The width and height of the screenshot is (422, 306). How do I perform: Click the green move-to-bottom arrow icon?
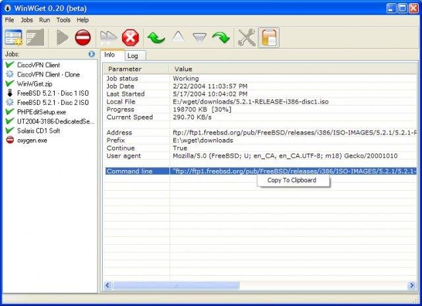[x=221, y=38]
